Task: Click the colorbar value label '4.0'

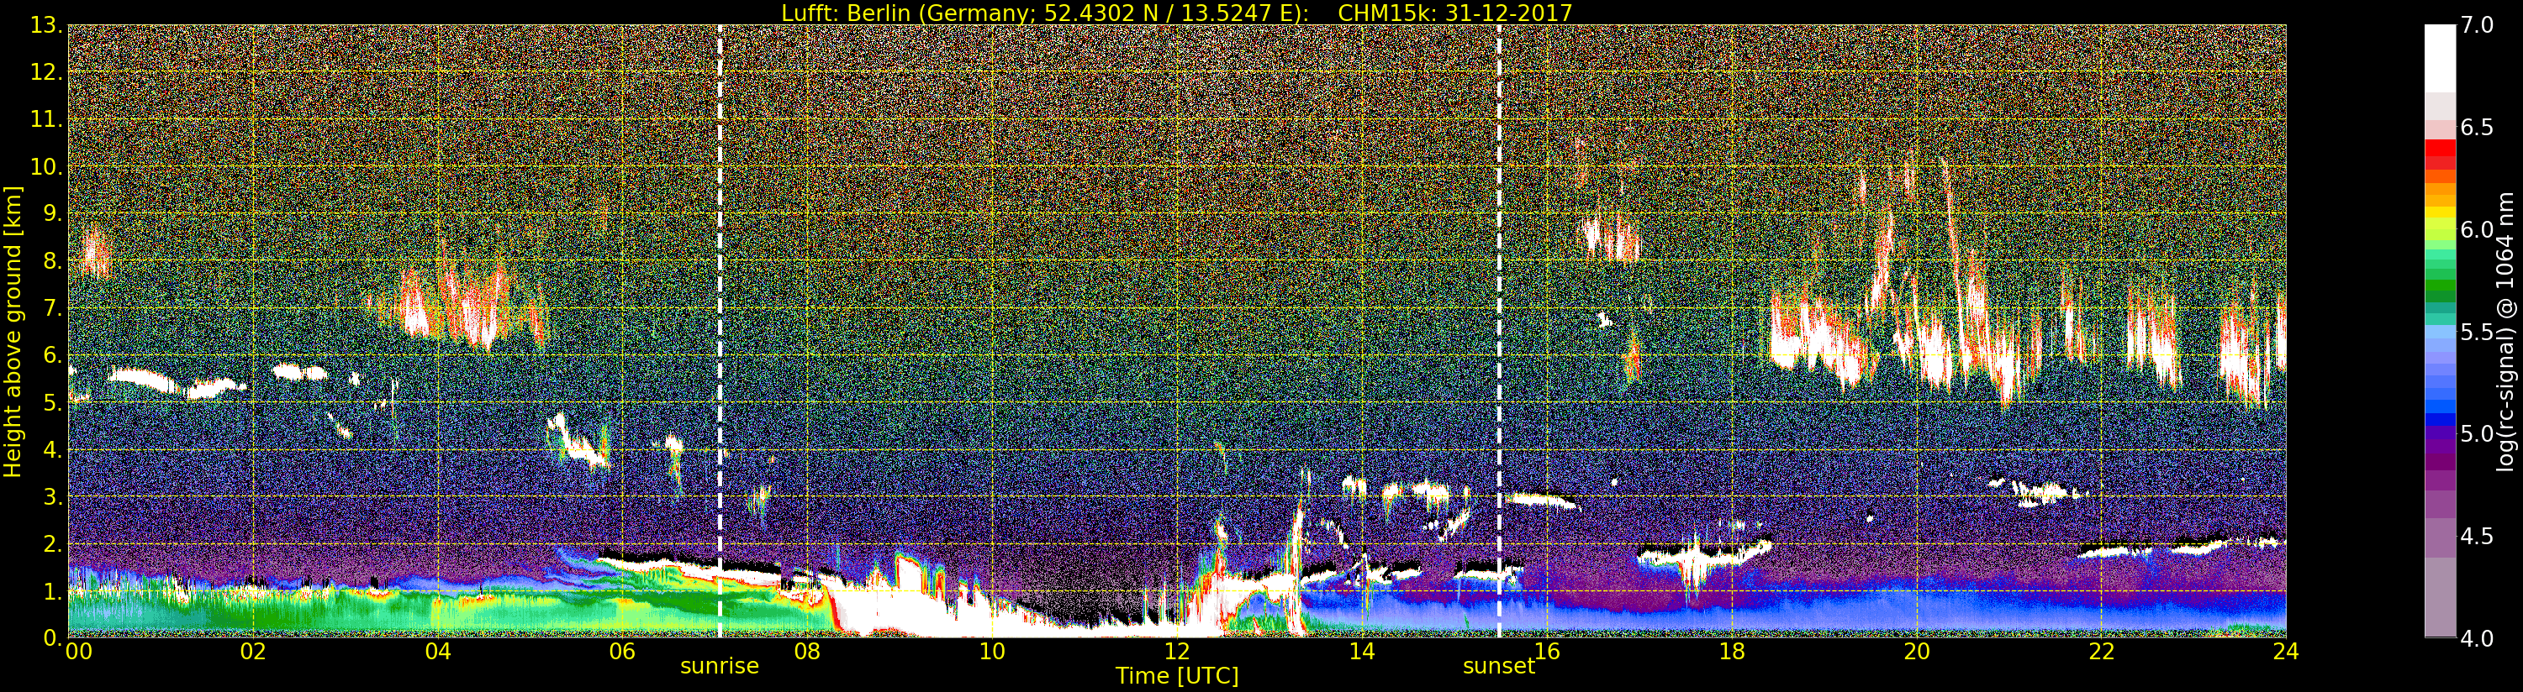Action: (2477, 638)
